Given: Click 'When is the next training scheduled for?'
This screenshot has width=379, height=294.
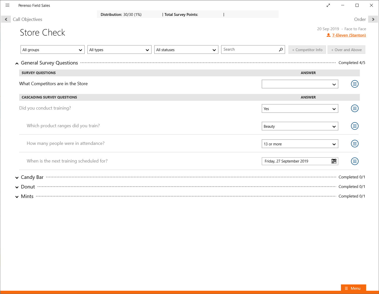Looking at the screenshot, I should (67, 161).
